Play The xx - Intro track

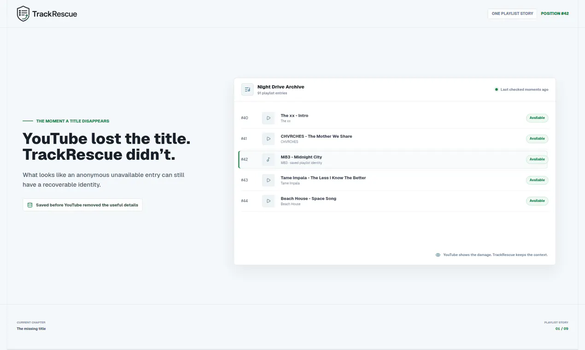(x=268, y=118)
